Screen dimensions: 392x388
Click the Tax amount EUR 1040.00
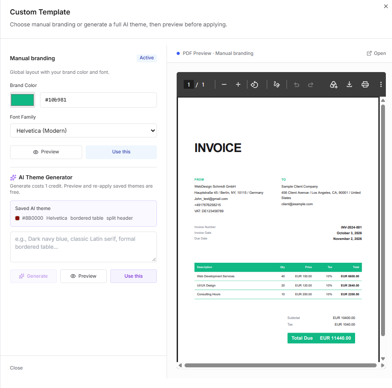coord(345,324)
